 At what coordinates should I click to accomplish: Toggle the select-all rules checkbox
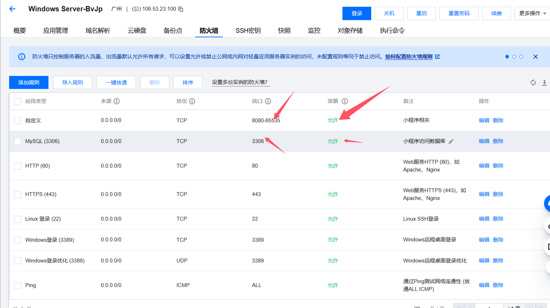tap(18, 101)
